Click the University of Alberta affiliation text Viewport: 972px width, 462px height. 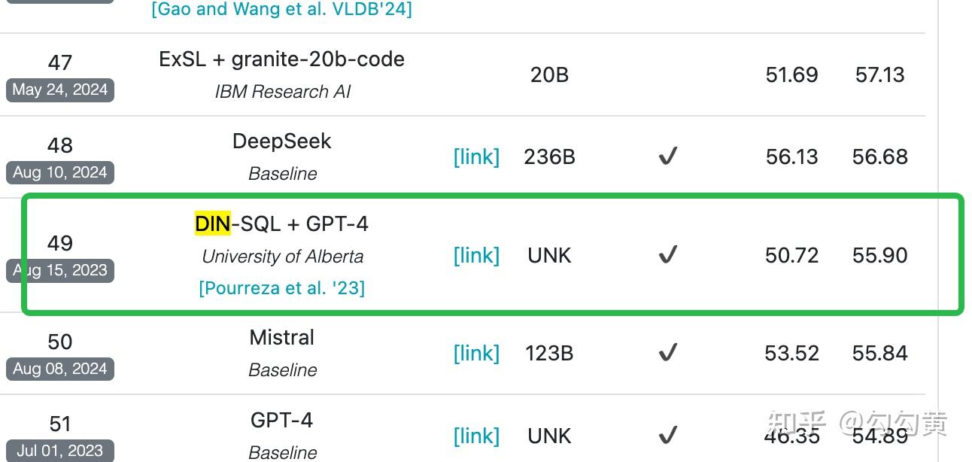click(282, 257)
